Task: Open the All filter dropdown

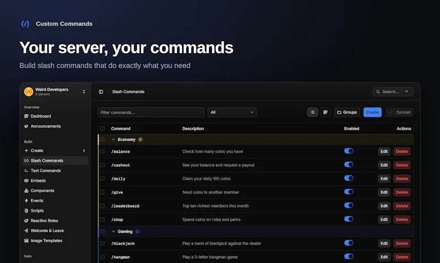Action: [232, 113]
